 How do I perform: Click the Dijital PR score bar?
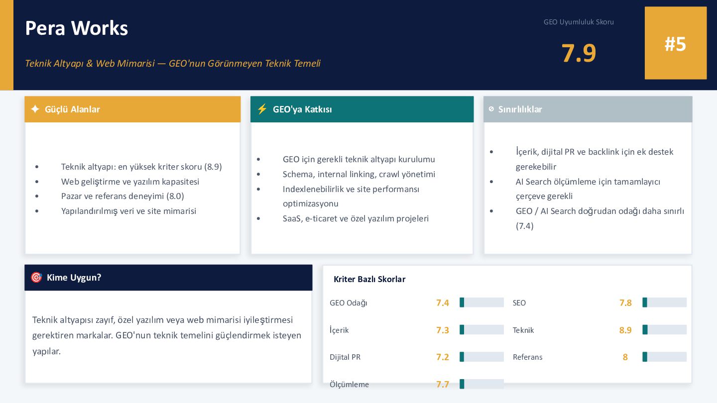pyautogui.click(x=481, y=357)
